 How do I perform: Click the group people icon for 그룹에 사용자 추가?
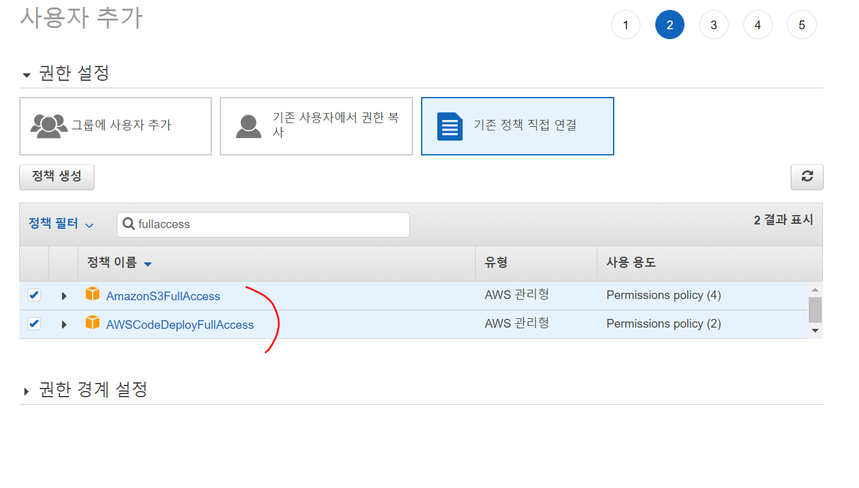49,126
